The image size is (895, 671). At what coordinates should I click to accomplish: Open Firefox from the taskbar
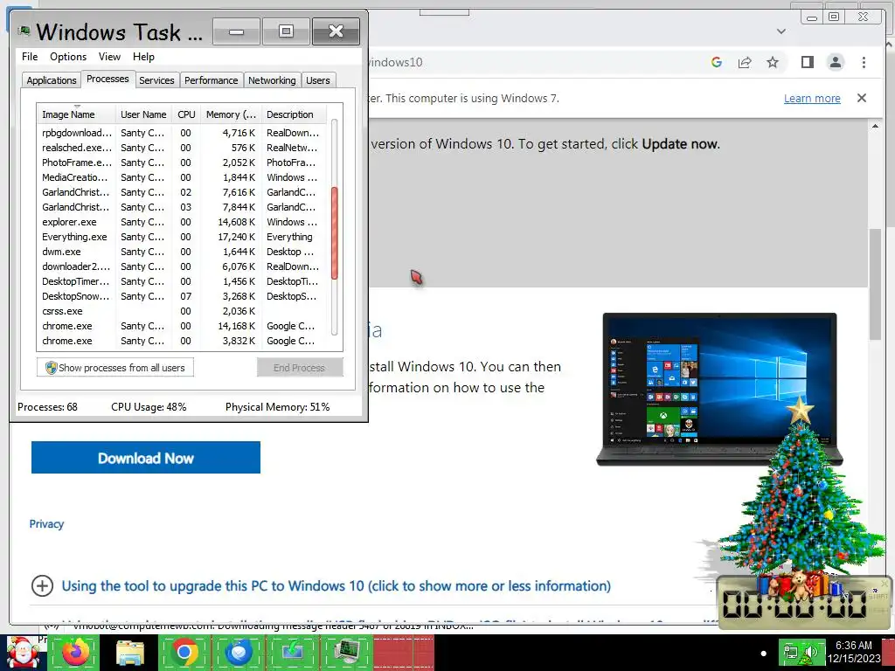point(76,652)
